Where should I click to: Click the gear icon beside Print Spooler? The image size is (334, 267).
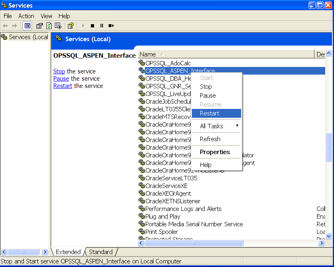[142, 231]
